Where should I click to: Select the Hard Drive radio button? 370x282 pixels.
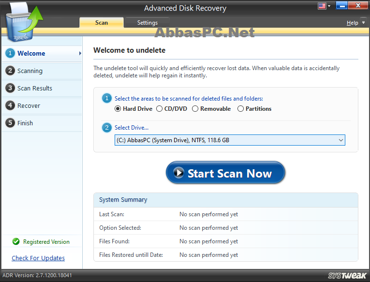click(118, 109)
